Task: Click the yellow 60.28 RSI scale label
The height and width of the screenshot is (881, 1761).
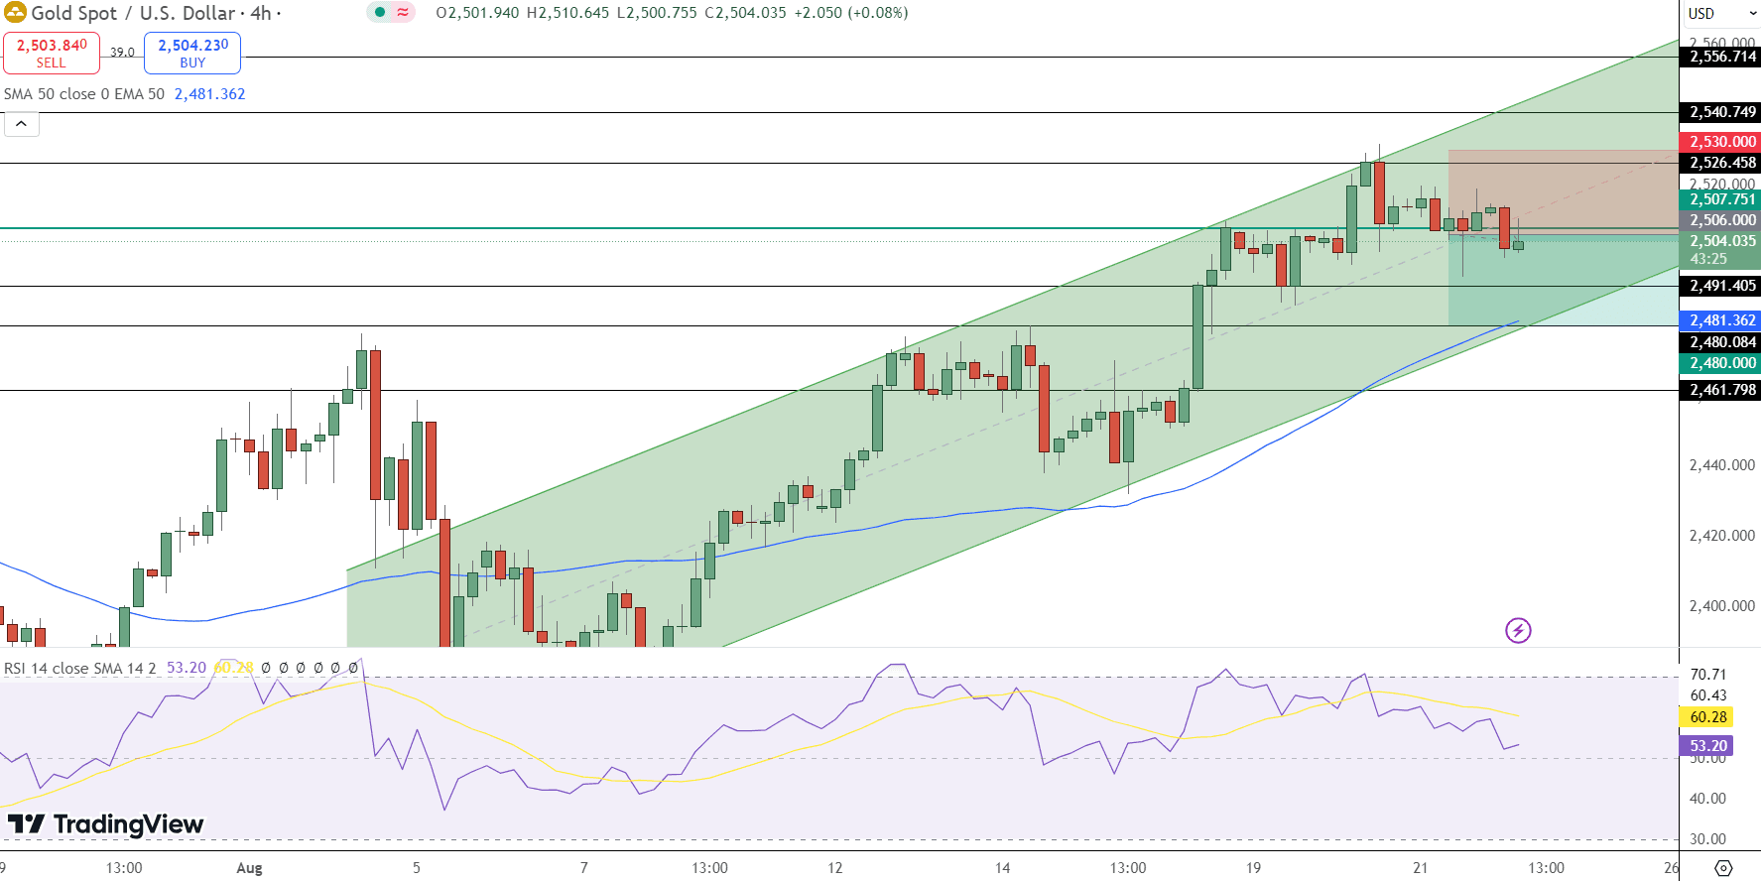Action: click(x=1707, y=716)
